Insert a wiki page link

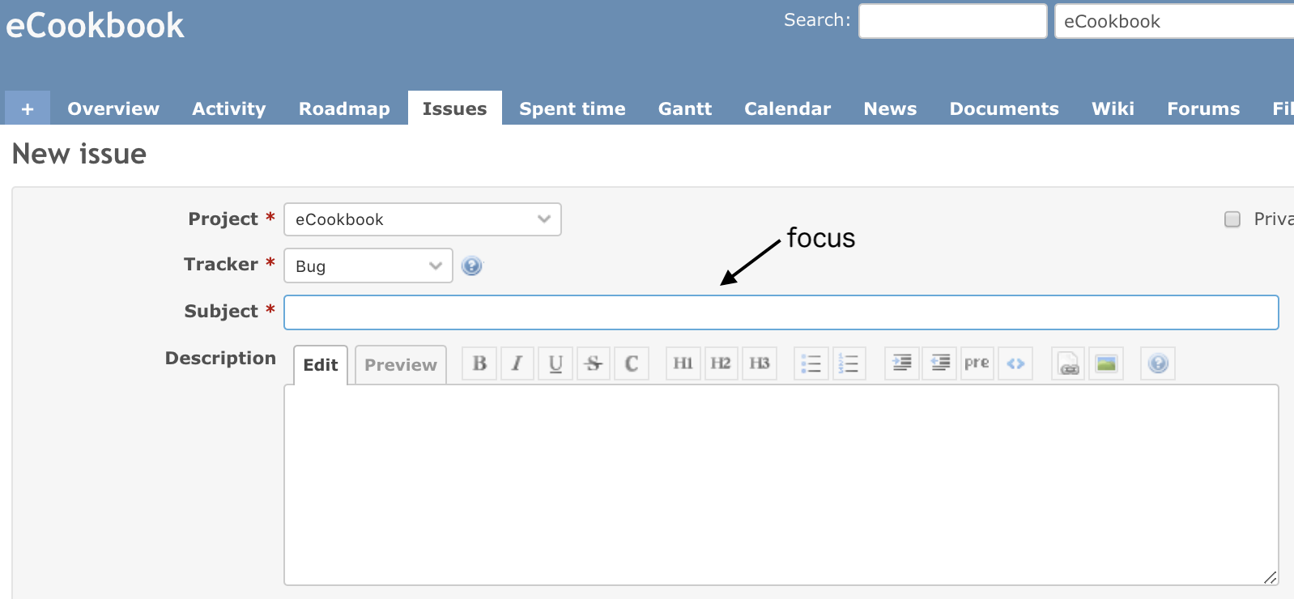click(x=1068, y=363)
